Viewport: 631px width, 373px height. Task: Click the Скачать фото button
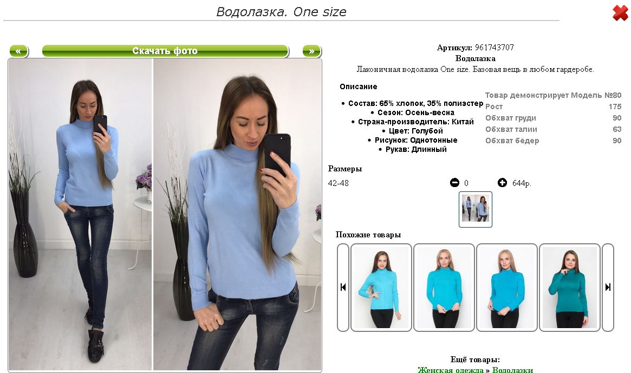pyautogui.click(x=165, y=51)
